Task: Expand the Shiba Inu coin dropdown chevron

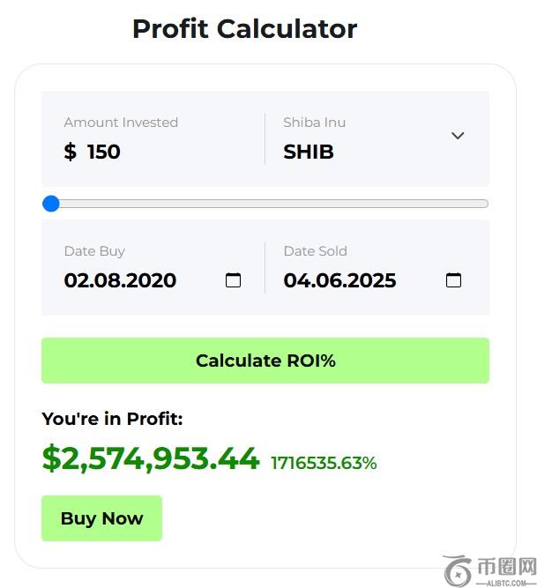Action: [458, 136]
